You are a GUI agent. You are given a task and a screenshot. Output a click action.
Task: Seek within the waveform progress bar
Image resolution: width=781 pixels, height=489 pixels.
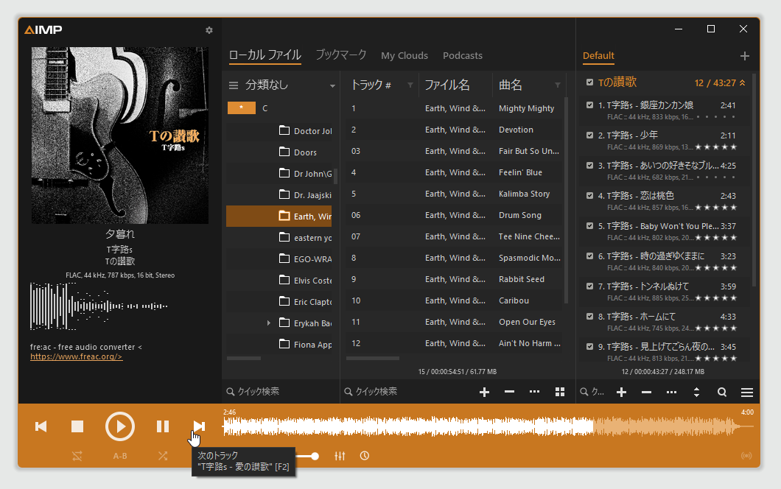[x=488, y=426]
